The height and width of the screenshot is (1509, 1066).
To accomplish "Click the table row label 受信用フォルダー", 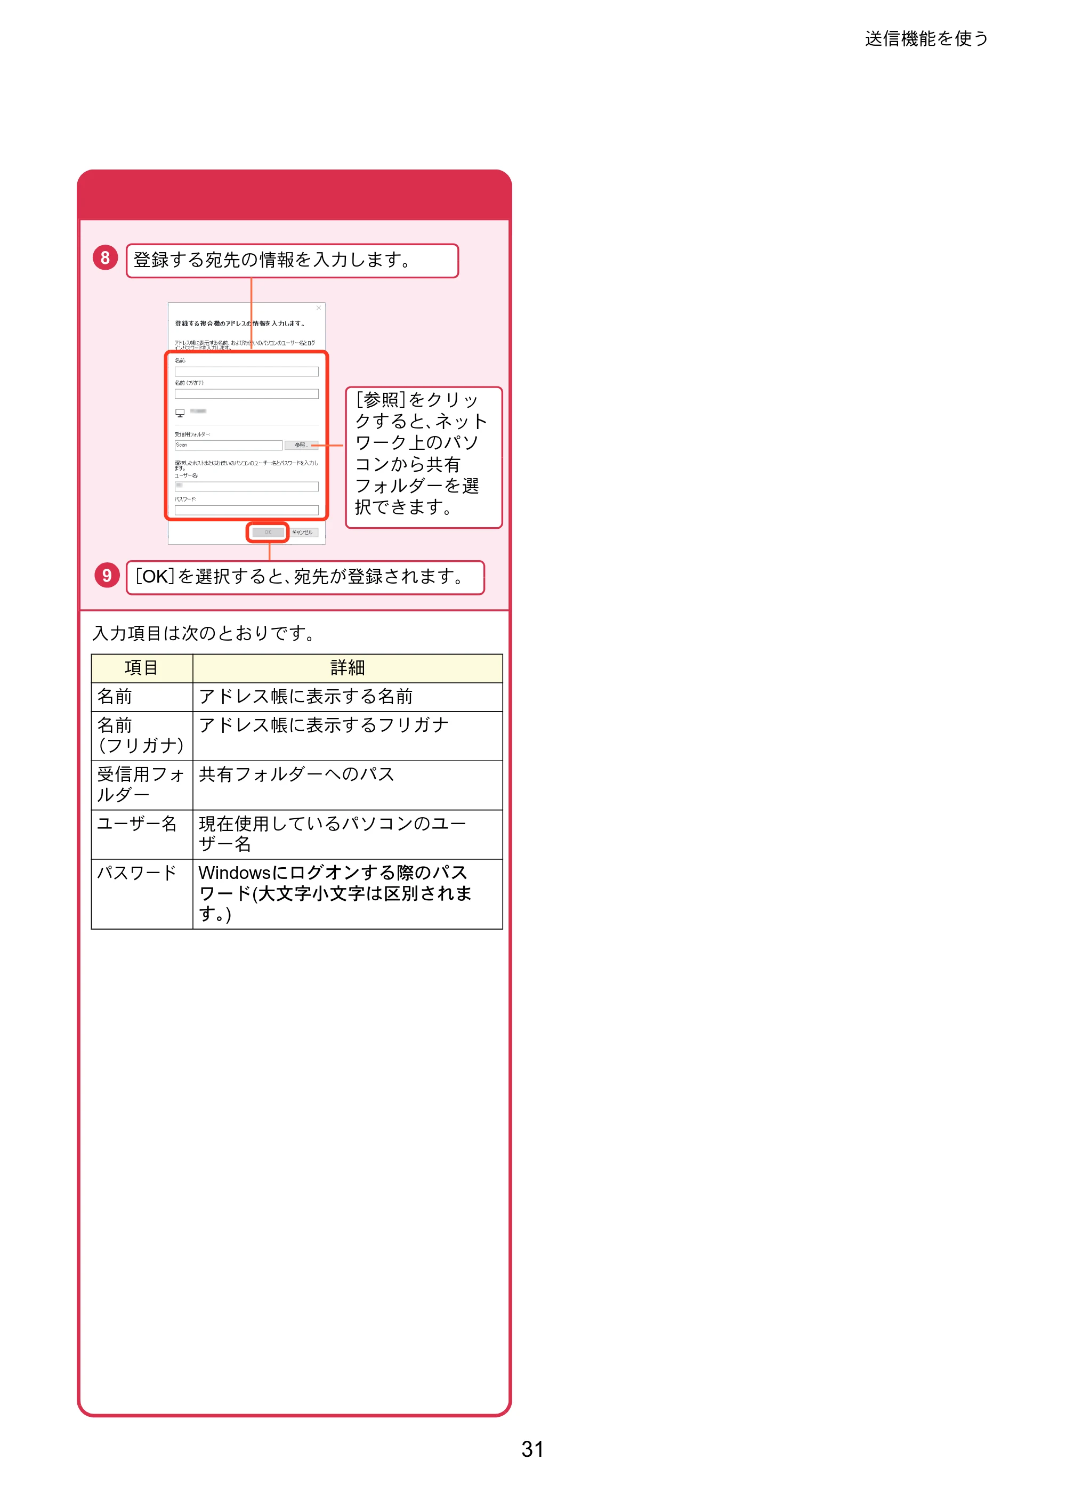I will coord(142,785).
